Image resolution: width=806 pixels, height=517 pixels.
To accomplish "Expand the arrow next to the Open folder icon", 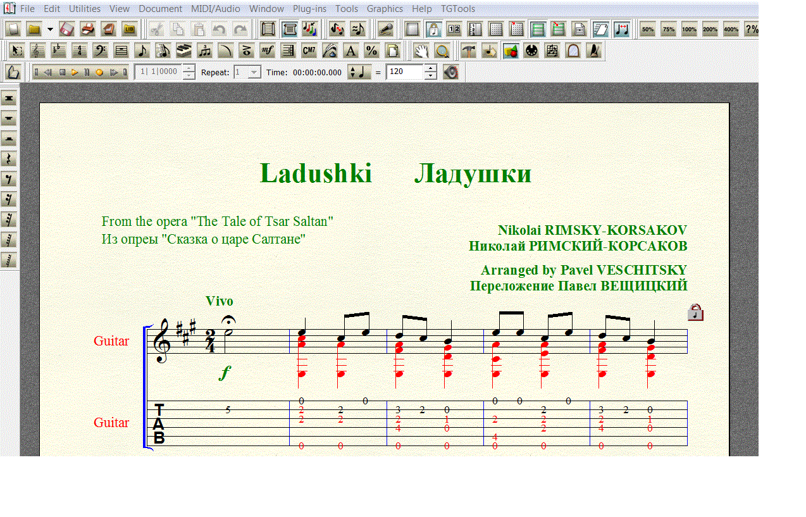I will coord(49,29).
